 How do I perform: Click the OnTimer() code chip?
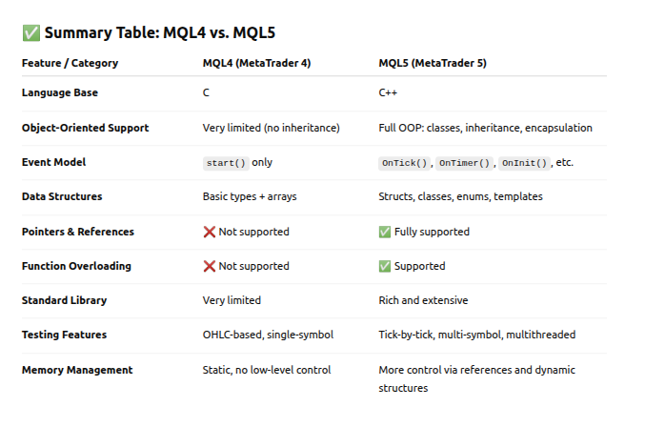pyautogui.click(x=466, y=163)
